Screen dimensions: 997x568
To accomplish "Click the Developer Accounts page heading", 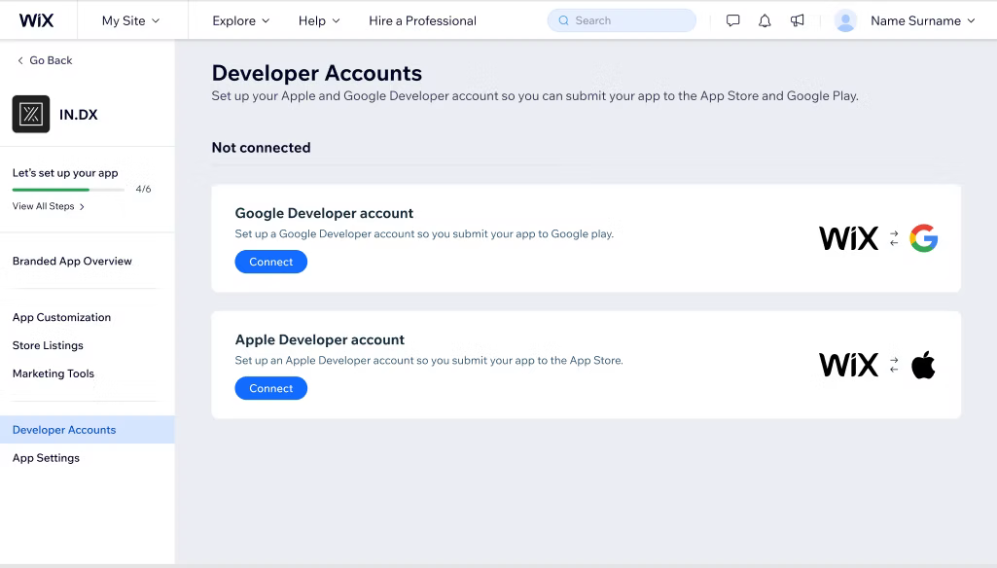I will [x=317, y=73].
